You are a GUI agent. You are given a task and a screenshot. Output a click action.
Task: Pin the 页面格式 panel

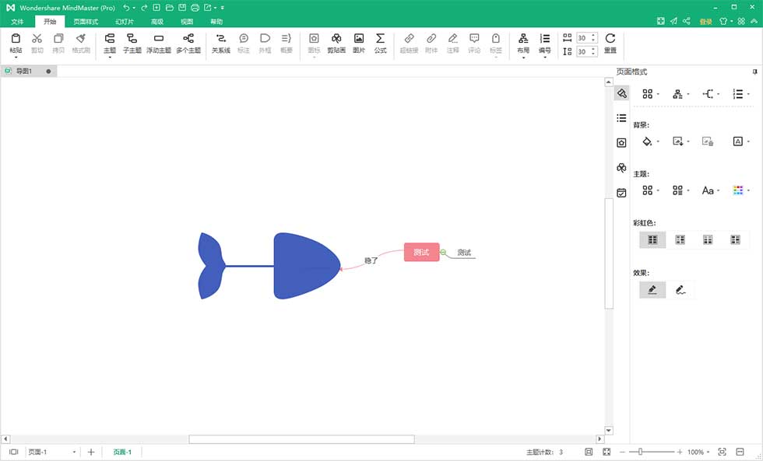point(754,72)
